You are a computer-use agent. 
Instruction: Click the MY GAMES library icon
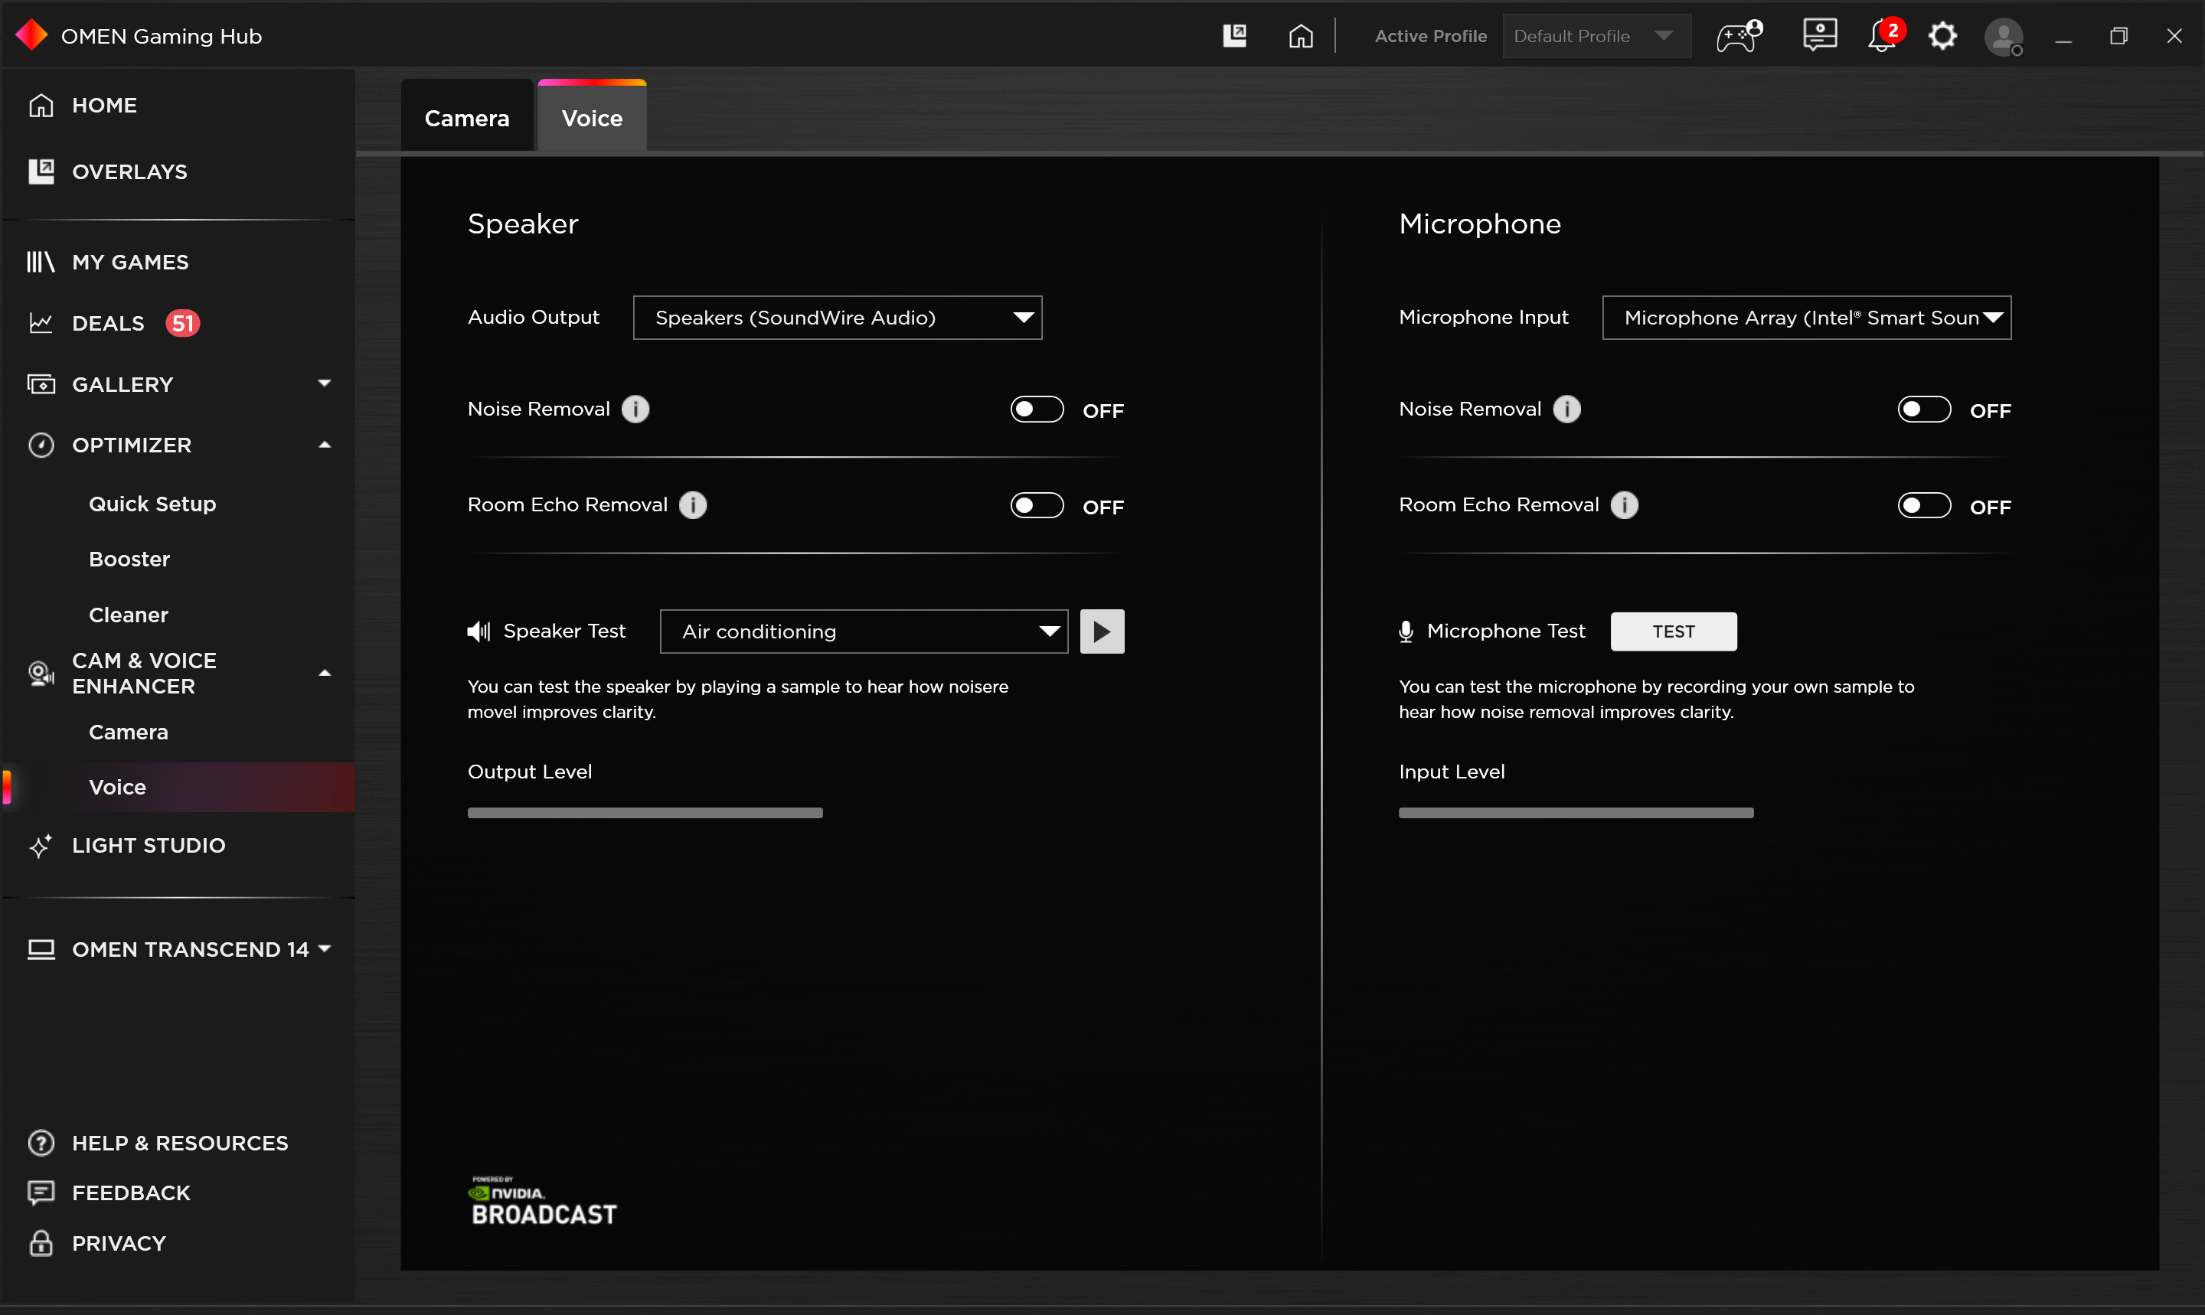click(x=41, y=262)
